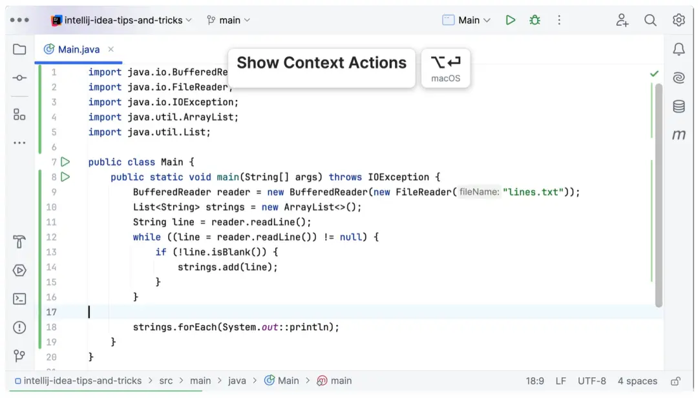Click import java.util.ArrayList; line
Screen dimensions: 698x398
pyautogui.click(x=164, y=117)
